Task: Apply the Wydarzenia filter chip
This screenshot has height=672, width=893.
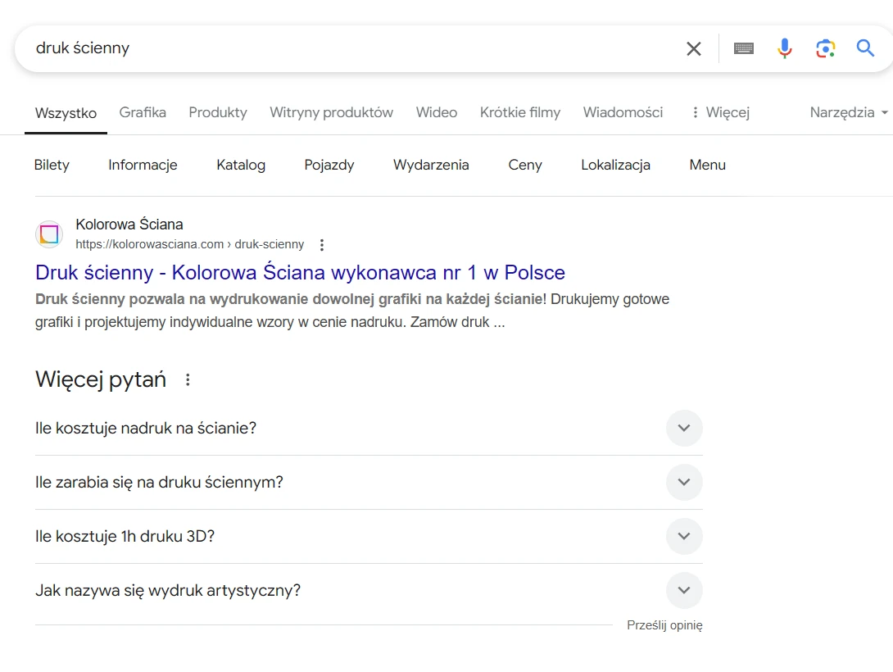Action: coord(431,165)
